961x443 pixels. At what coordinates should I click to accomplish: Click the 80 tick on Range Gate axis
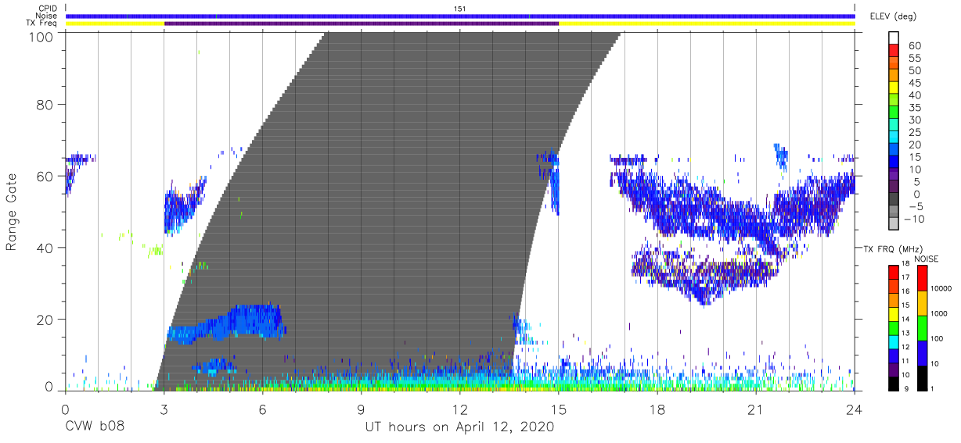45,104
